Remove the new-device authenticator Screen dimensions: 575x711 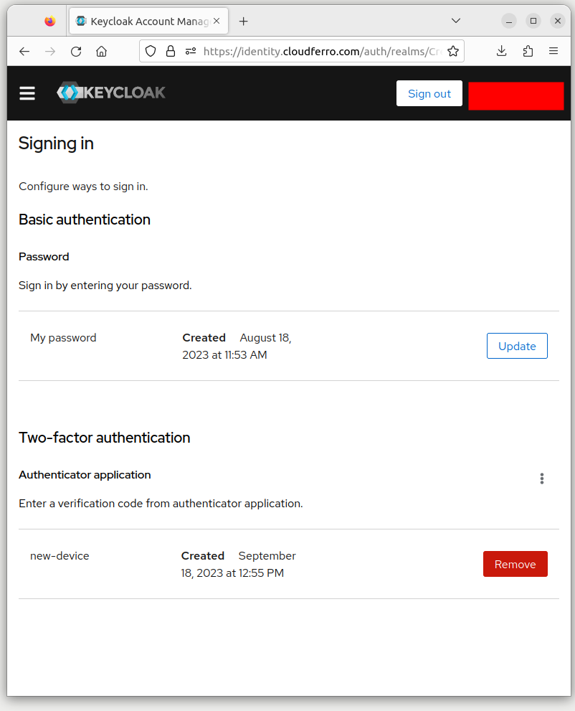click(515, 564)
